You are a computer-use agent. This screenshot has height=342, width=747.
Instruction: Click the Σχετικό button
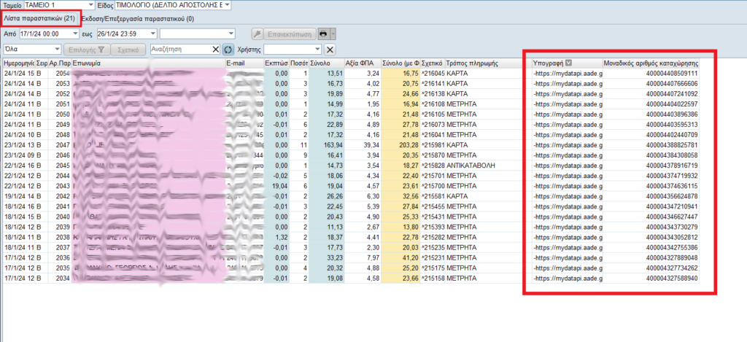coord(128,50)
